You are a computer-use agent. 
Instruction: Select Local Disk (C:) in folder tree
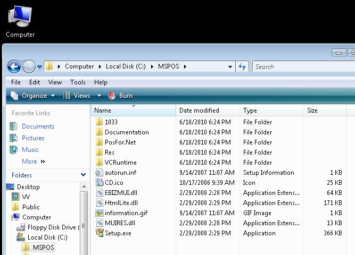47,237
